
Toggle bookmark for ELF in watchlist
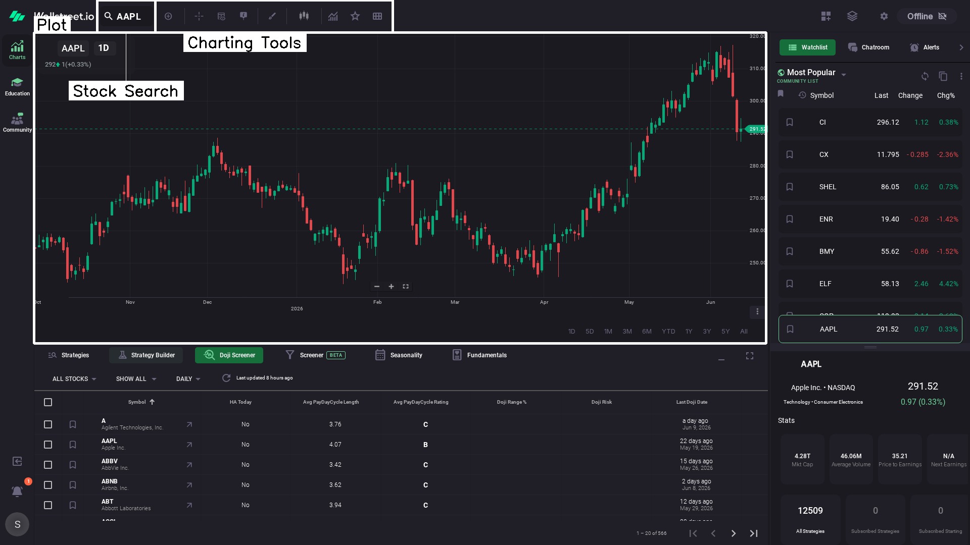tap(790, 284)
